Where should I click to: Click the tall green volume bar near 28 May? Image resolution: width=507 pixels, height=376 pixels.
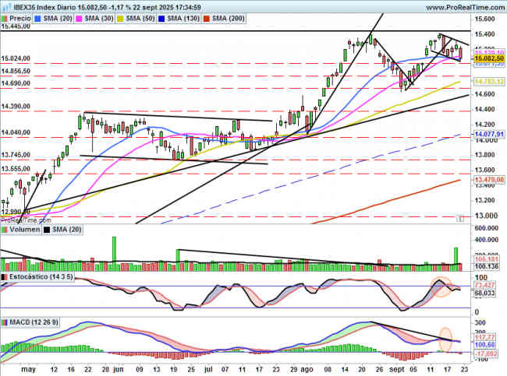[x=114, y=254]
